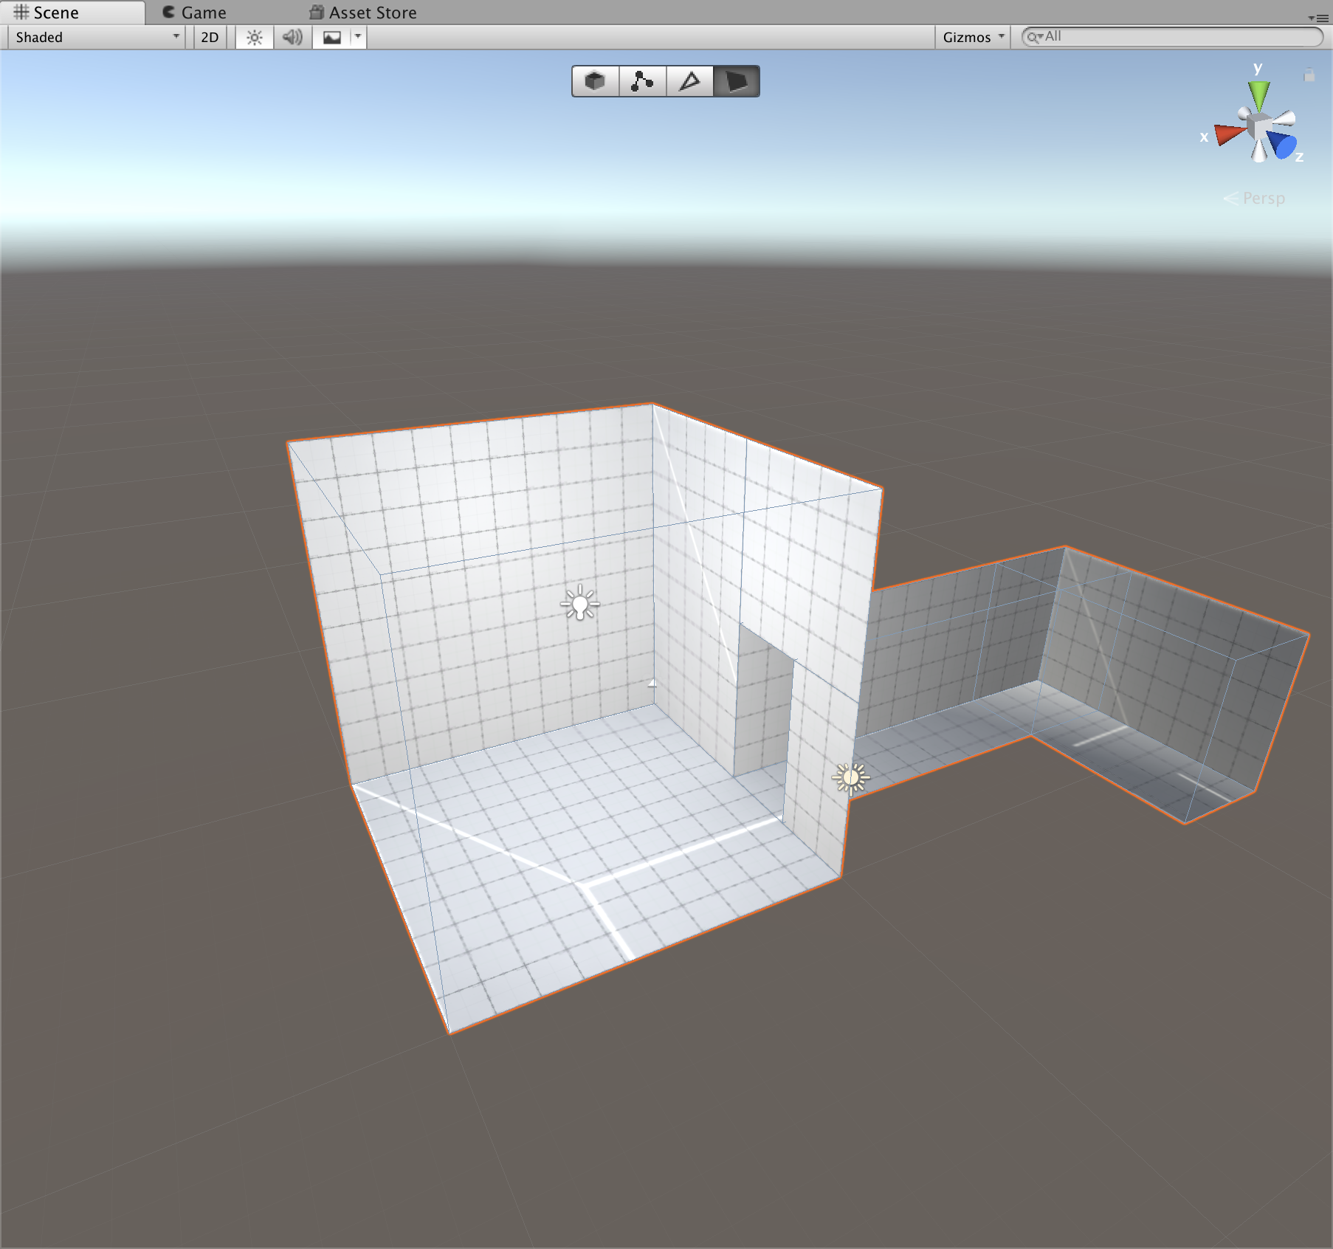Select the point light bulb gizmo

pyautogui.click(x=580, y=604)
